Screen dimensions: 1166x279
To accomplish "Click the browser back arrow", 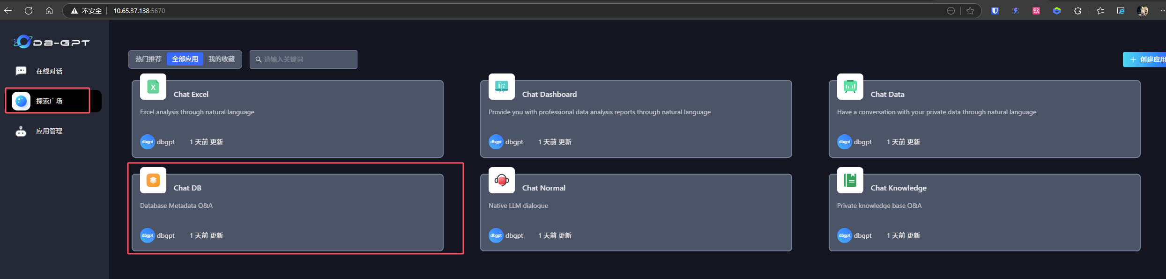I will [8, 10].
